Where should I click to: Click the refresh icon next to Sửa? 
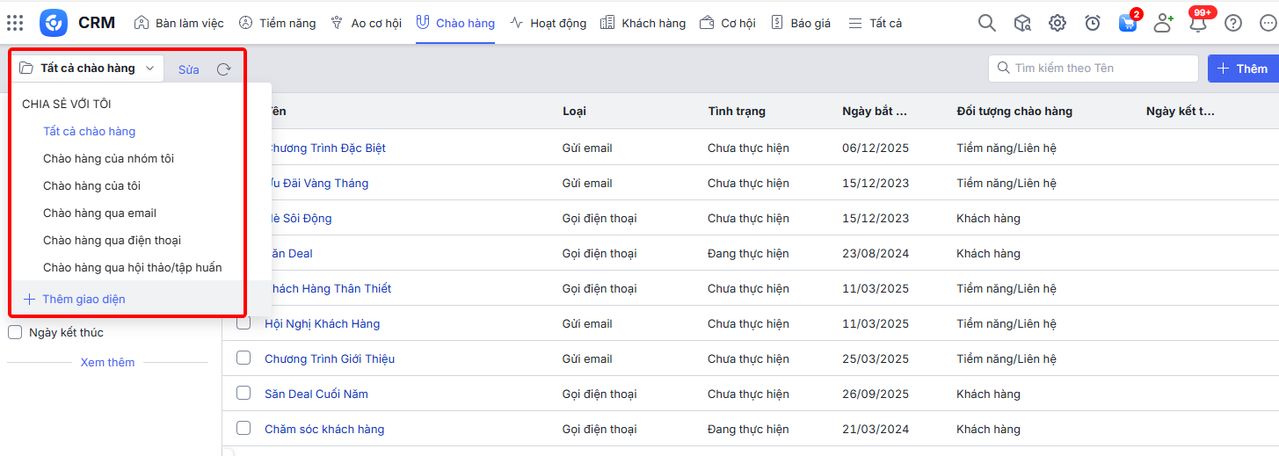point(223,69)
